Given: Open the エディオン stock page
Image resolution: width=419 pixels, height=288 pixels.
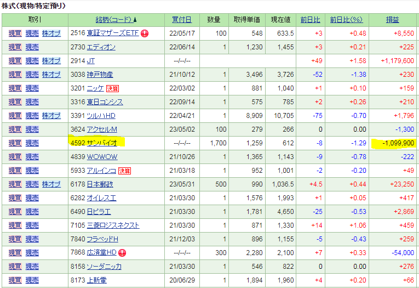Looking at the screenshot, I should [101, 47].
